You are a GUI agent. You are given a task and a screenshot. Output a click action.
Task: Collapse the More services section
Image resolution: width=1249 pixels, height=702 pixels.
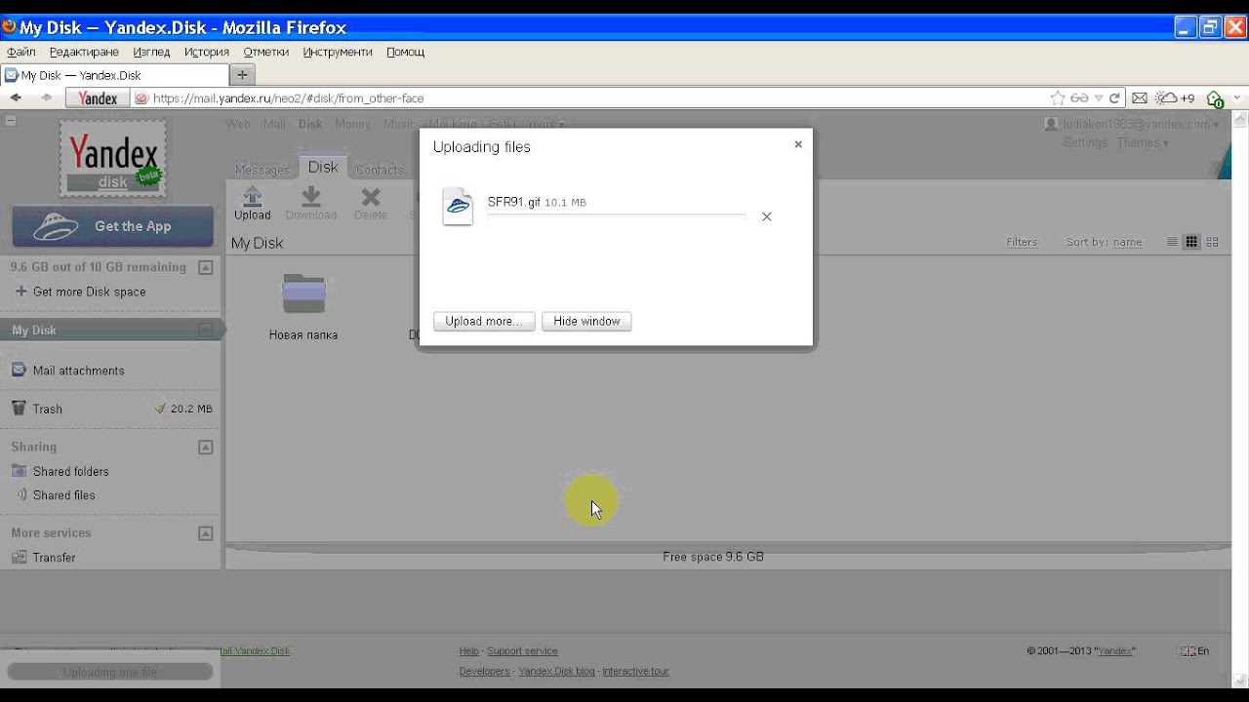(206, 533)
